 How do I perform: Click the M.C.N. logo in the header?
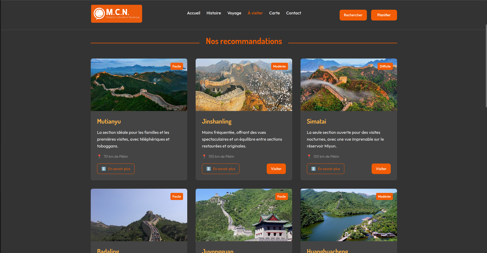coord(116,14)
